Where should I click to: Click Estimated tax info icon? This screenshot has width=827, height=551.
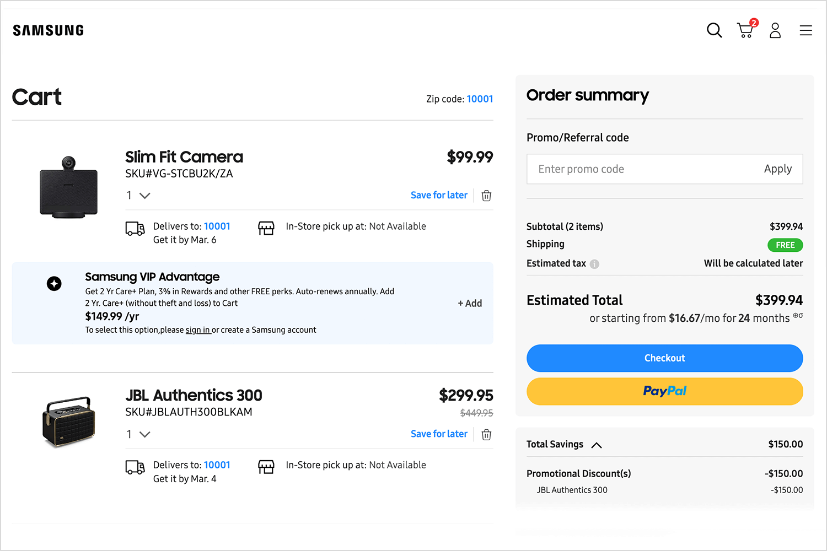[x=594, y=264]
